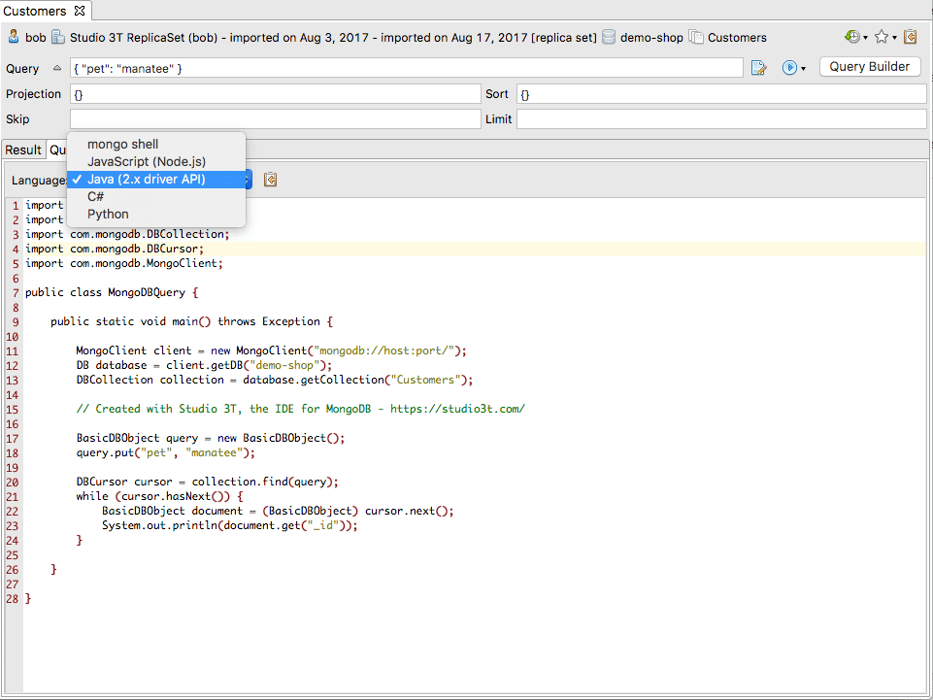Image resolution: width=933 pixels, height=700 pixels.
Task: Expand the arrow next to the star icon
Action: [x=894, y=38]
